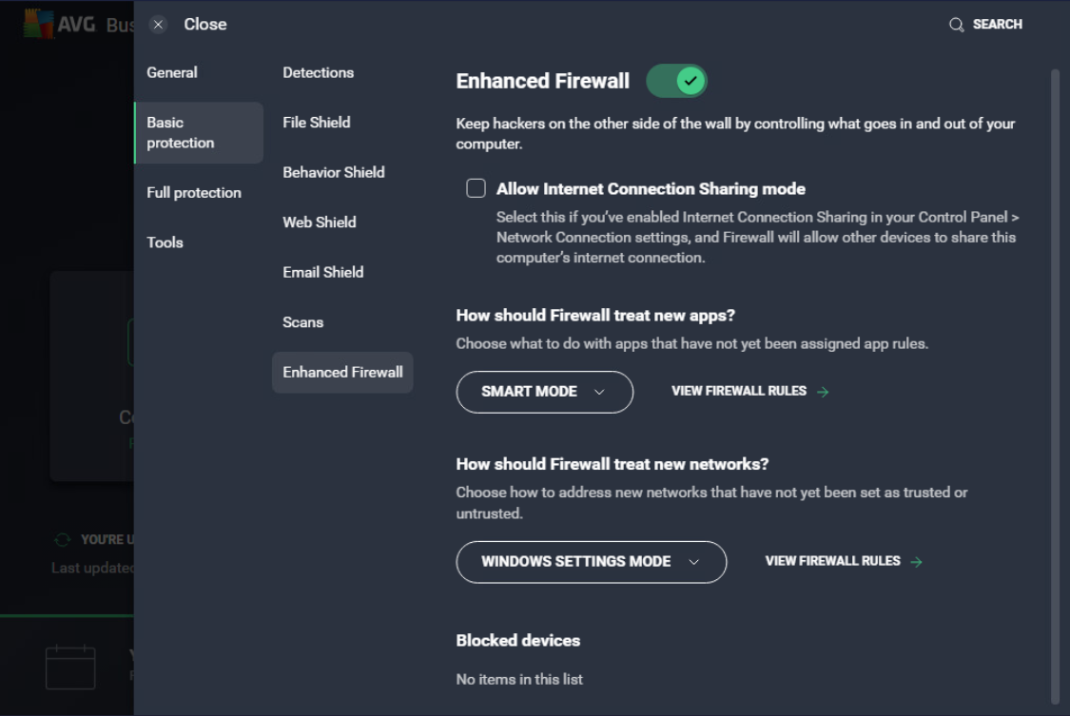
Task: Select the File Shield settings page
Action: [316, 122]
